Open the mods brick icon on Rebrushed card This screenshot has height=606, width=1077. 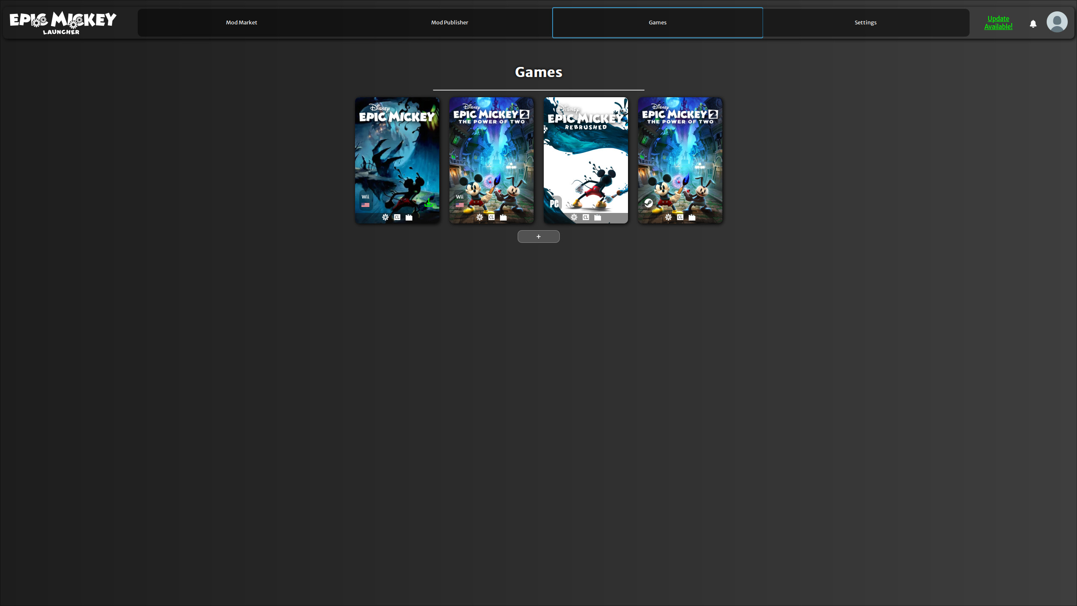coord(597,218)
